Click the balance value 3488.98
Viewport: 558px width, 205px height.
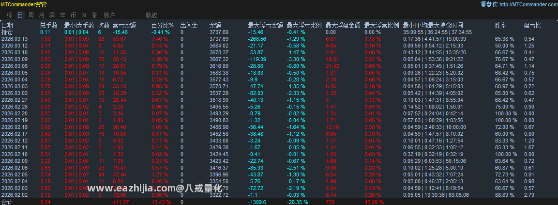(x=219, y=126)
